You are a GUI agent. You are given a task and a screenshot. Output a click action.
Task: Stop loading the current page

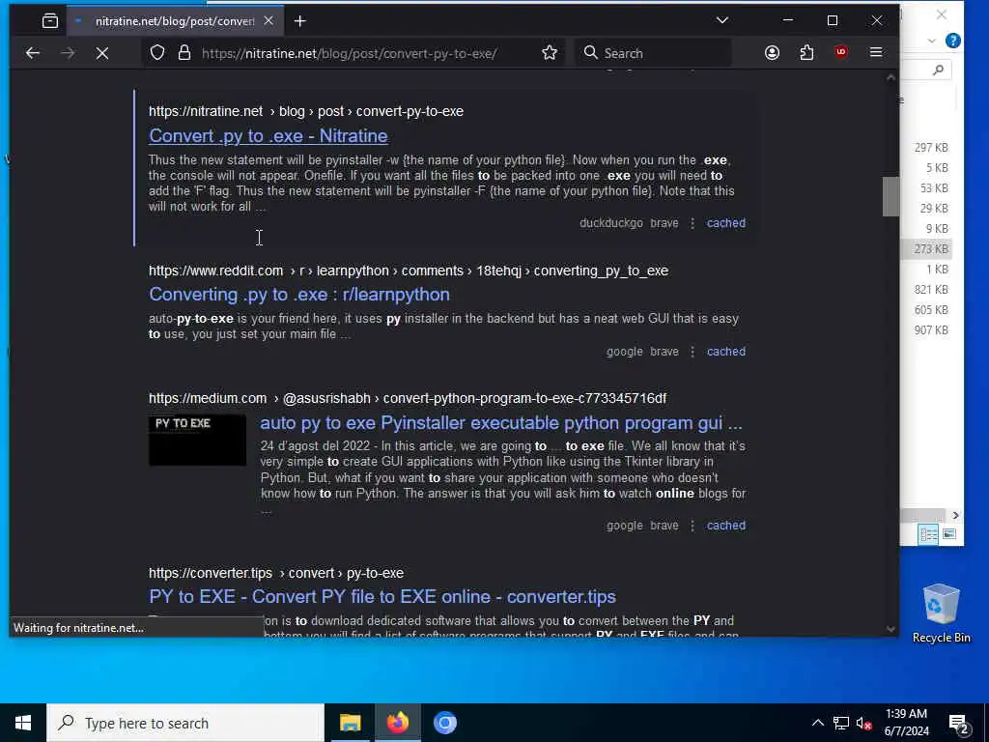[x=102, y=53]
